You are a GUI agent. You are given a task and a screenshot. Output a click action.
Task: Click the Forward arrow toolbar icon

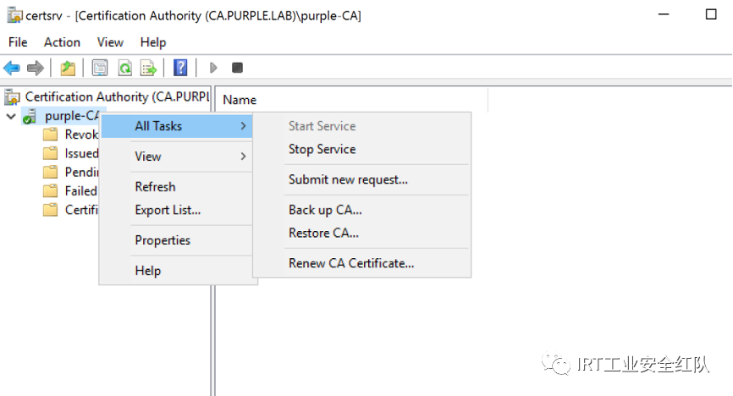(x=35, y=69)
